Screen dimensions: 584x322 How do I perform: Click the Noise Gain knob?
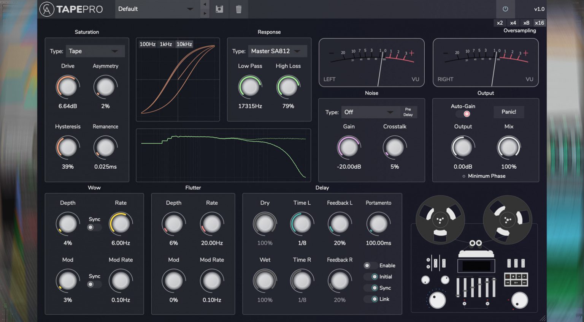point(349,148)
